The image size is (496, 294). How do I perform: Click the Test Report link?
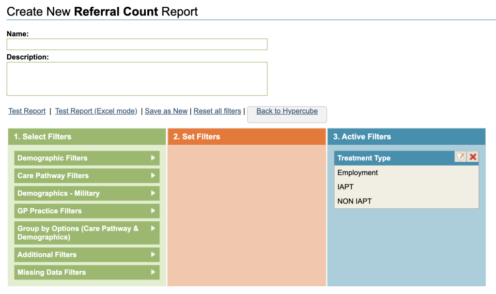point(27,111)
